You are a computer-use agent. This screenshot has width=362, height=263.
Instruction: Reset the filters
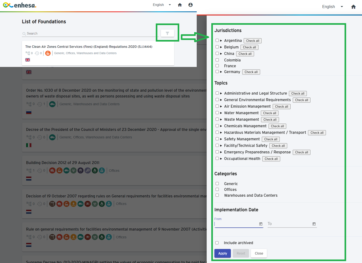click(x=241, y=253)
